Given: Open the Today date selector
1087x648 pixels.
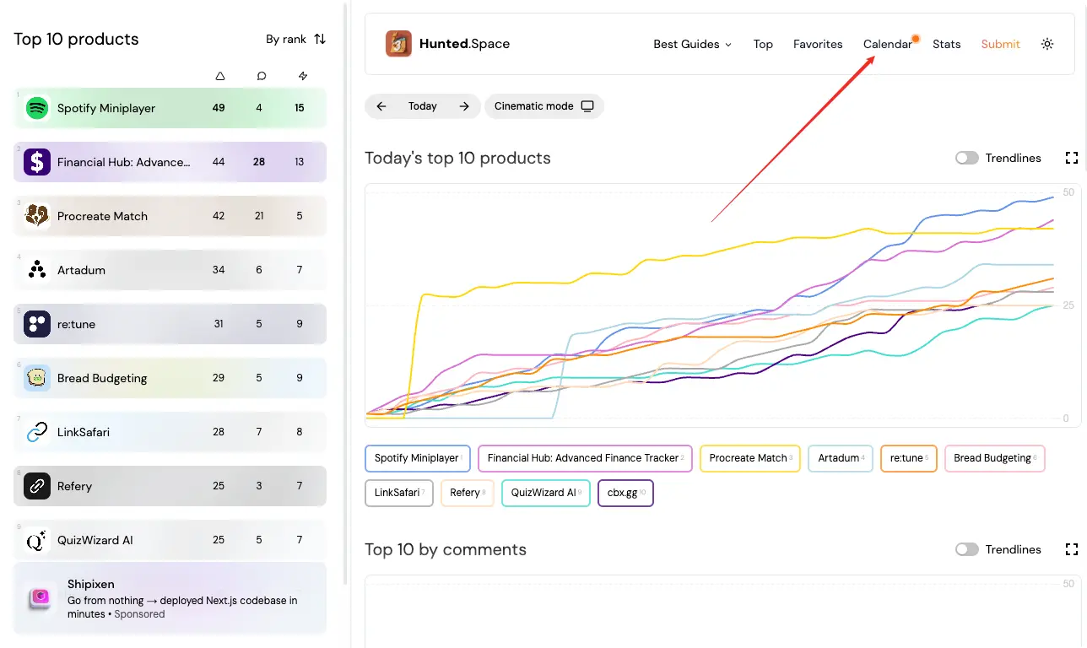Looking at the screenshot, I should (x=423, y=106).
